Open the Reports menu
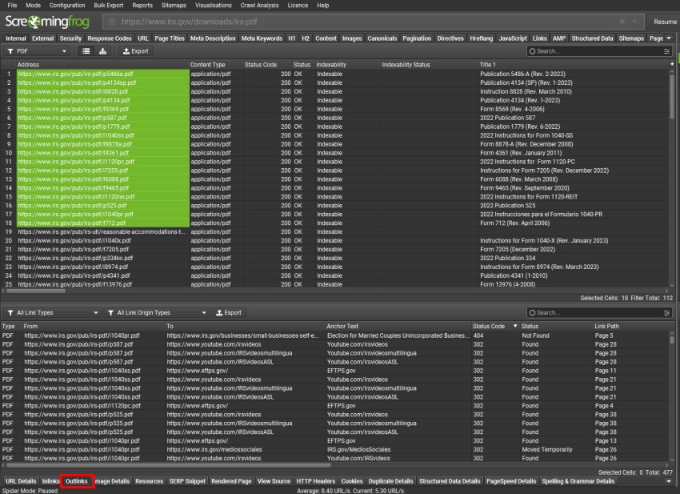This screenshot has width=680, height=494. tap(142, 6)
